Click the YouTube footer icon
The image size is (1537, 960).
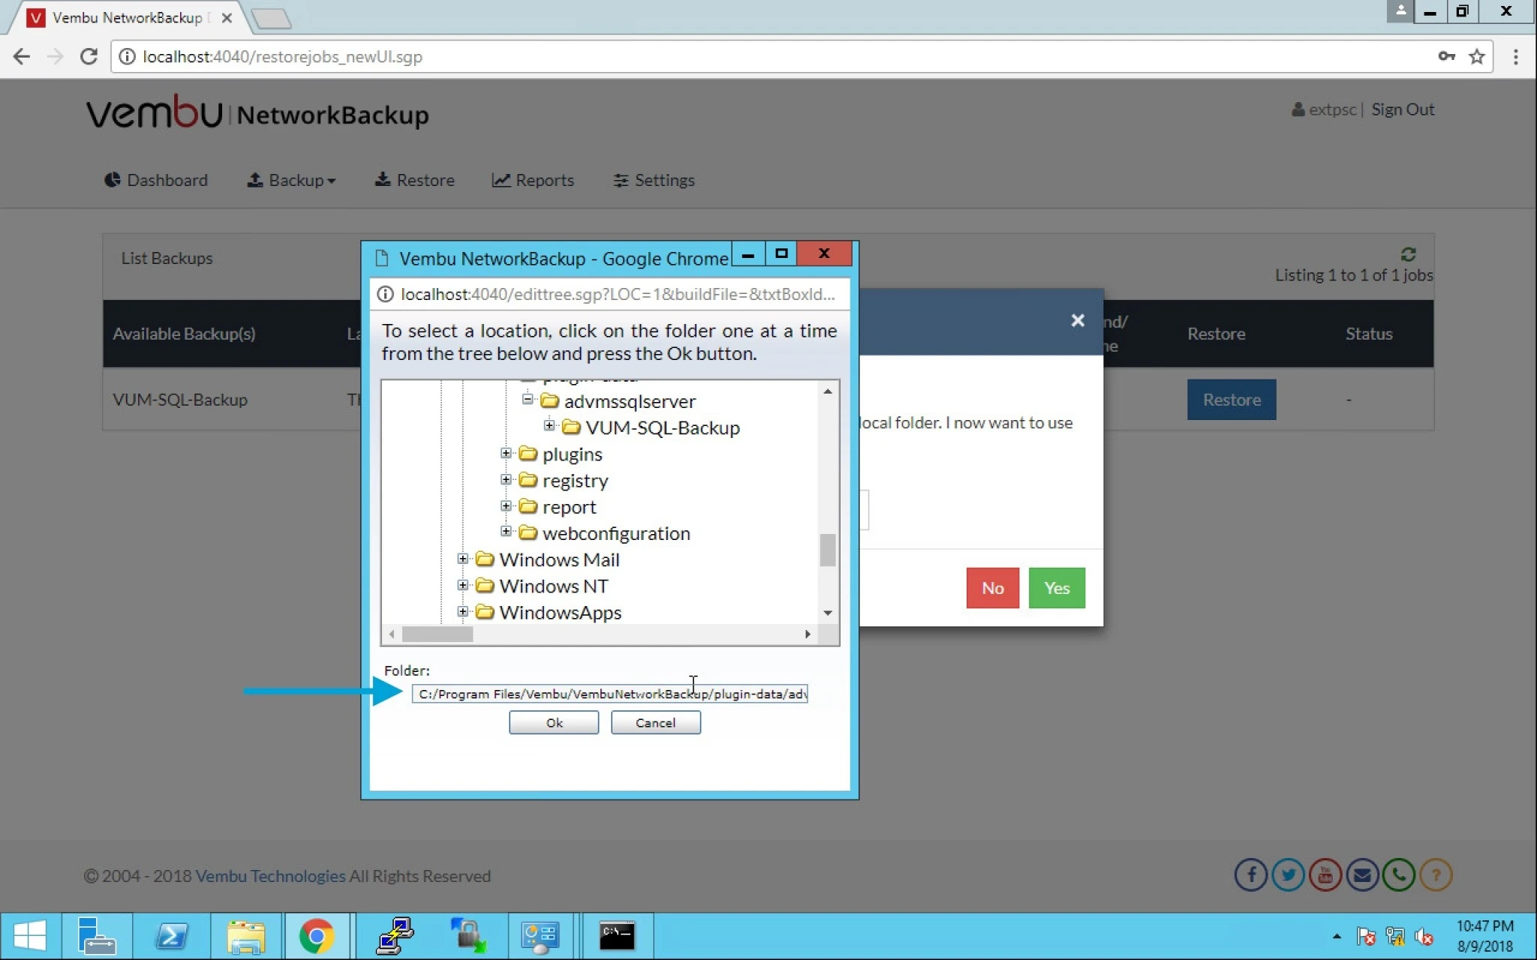[x=1325, y=875]
